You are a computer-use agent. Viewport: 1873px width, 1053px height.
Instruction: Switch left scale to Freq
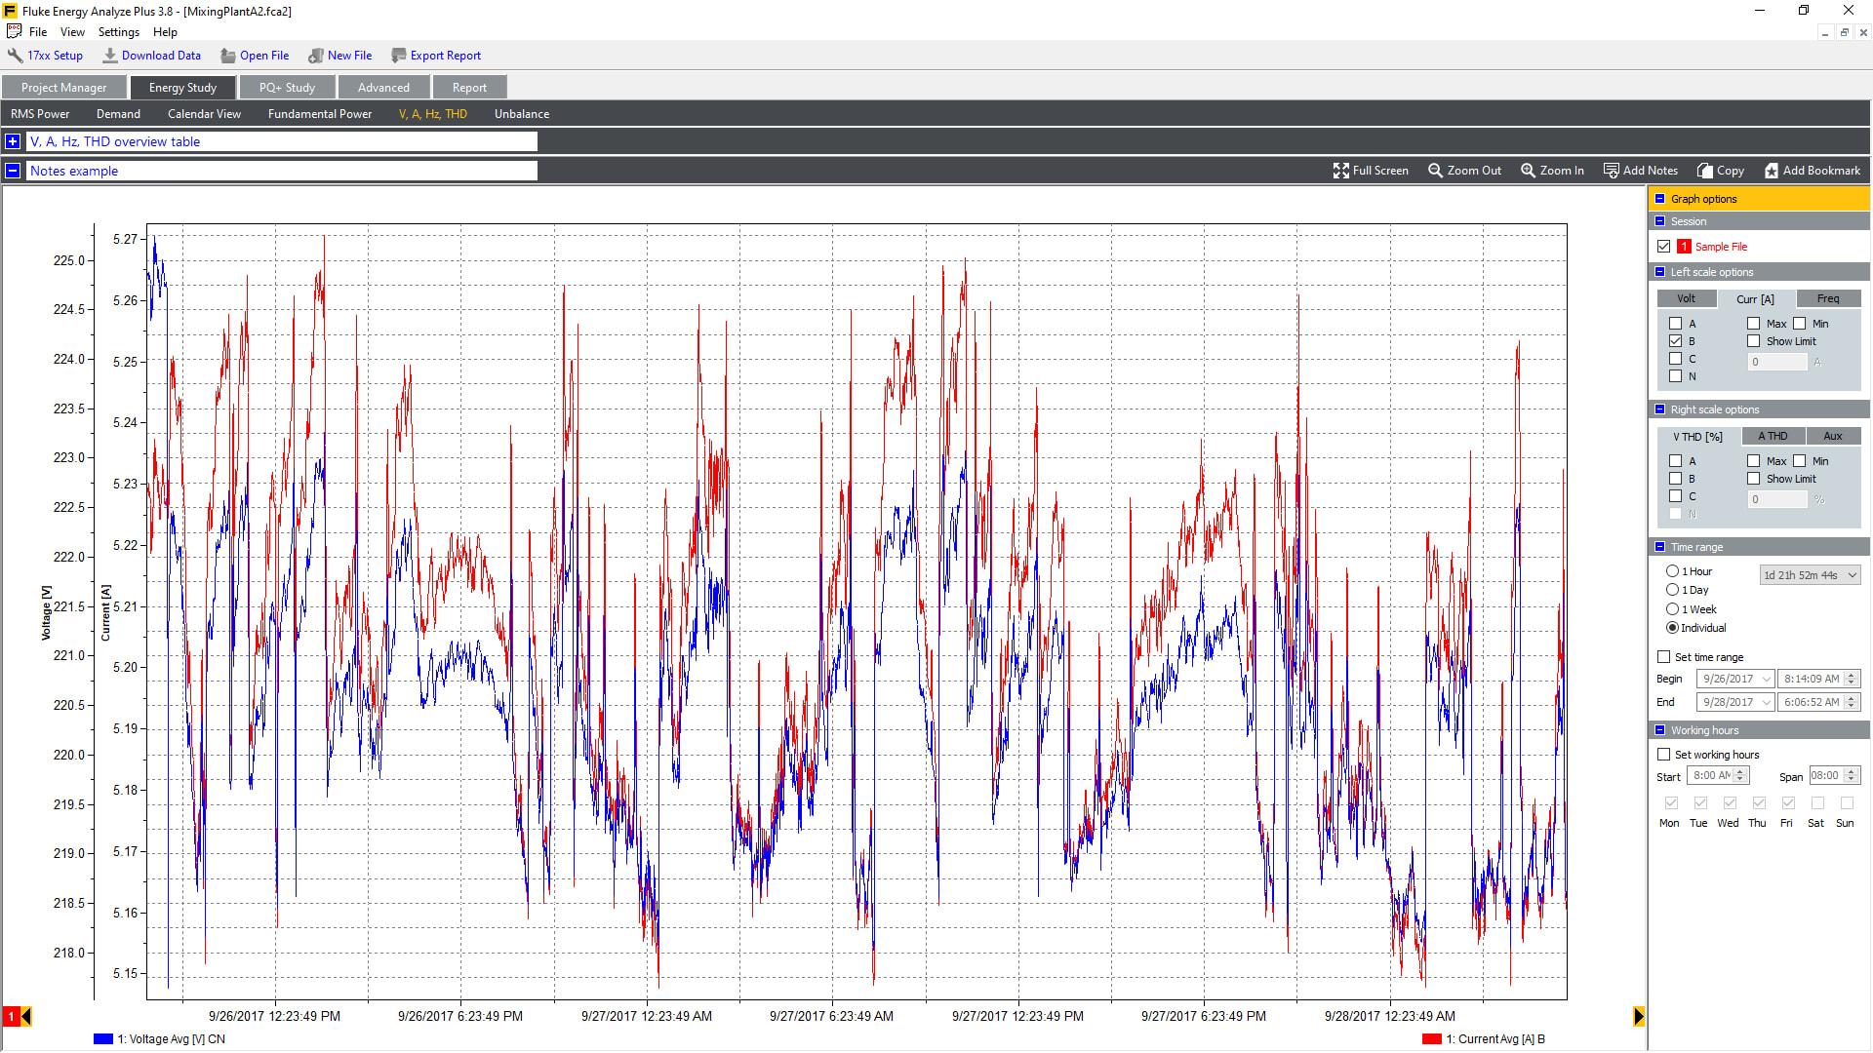[x=1828, y=299]
